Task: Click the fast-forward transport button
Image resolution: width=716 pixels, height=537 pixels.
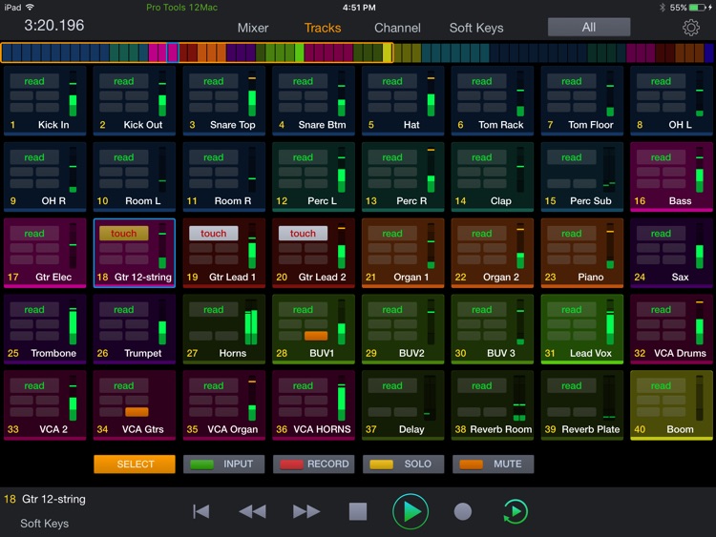Action: [x=306, y=511]
